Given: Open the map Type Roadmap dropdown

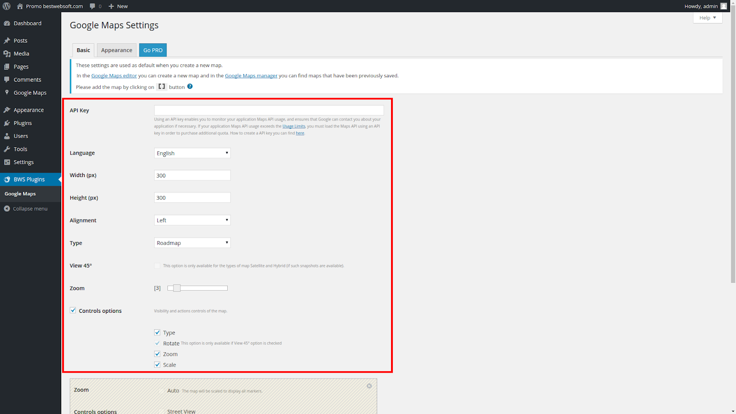Looking at the screenshot, I should tap(192, 243).
